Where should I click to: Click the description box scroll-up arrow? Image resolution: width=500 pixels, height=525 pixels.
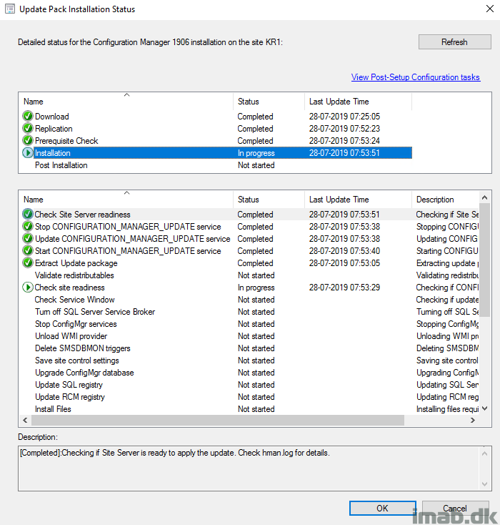(x=484, y=453)
